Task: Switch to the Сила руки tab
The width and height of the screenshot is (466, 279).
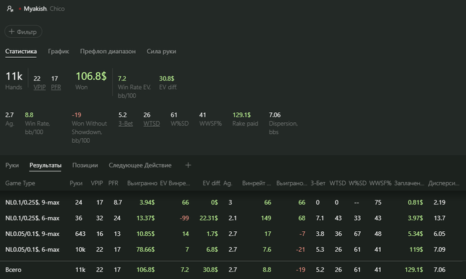Action: coord(161,51)
